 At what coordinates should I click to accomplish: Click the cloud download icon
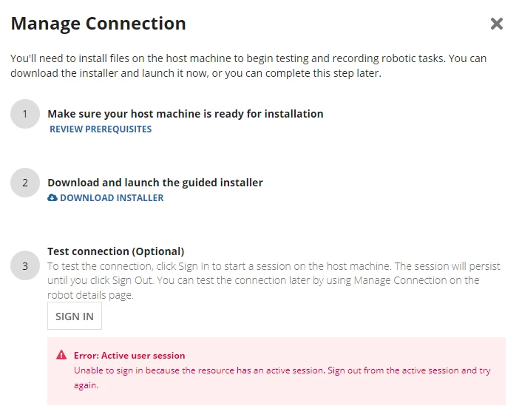[52, 197]
